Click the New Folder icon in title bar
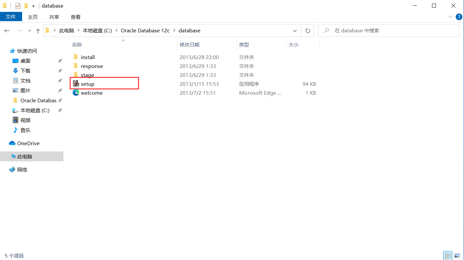464x260 pixels. (26, 6)
